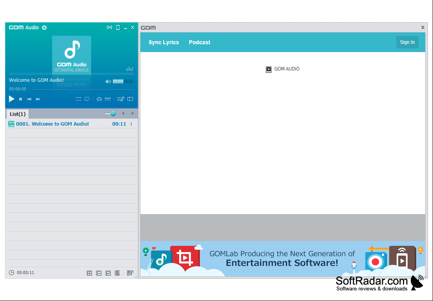Adjust the playlist size slider
This screenshot has width=433, height=301.
110,114
